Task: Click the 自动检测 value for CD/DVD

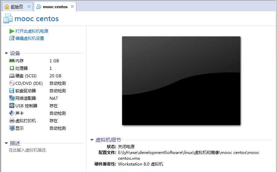Action: pos(58,83)
